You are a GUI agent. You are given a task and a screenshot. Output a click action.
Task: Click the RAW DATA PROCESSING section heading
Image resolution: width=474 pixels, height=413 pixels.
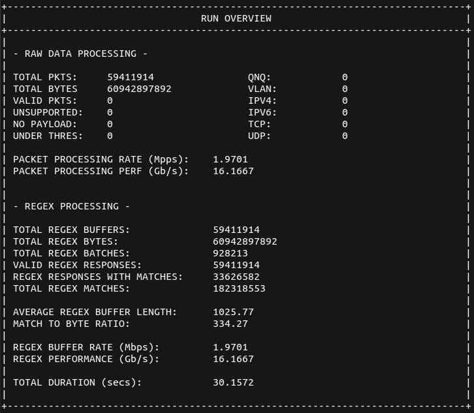(x=80, y=54)
